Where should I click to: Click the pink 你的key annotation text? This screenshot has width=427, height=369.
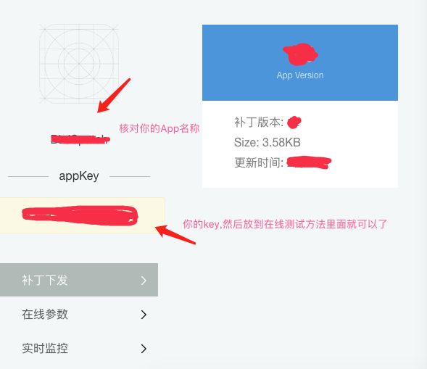coord(285,224)
